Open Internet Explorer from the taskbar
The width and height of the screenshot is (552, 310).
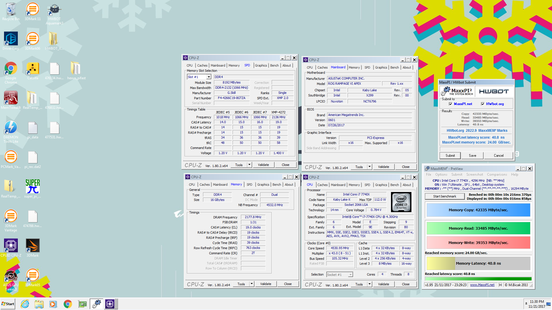point(25,304)
